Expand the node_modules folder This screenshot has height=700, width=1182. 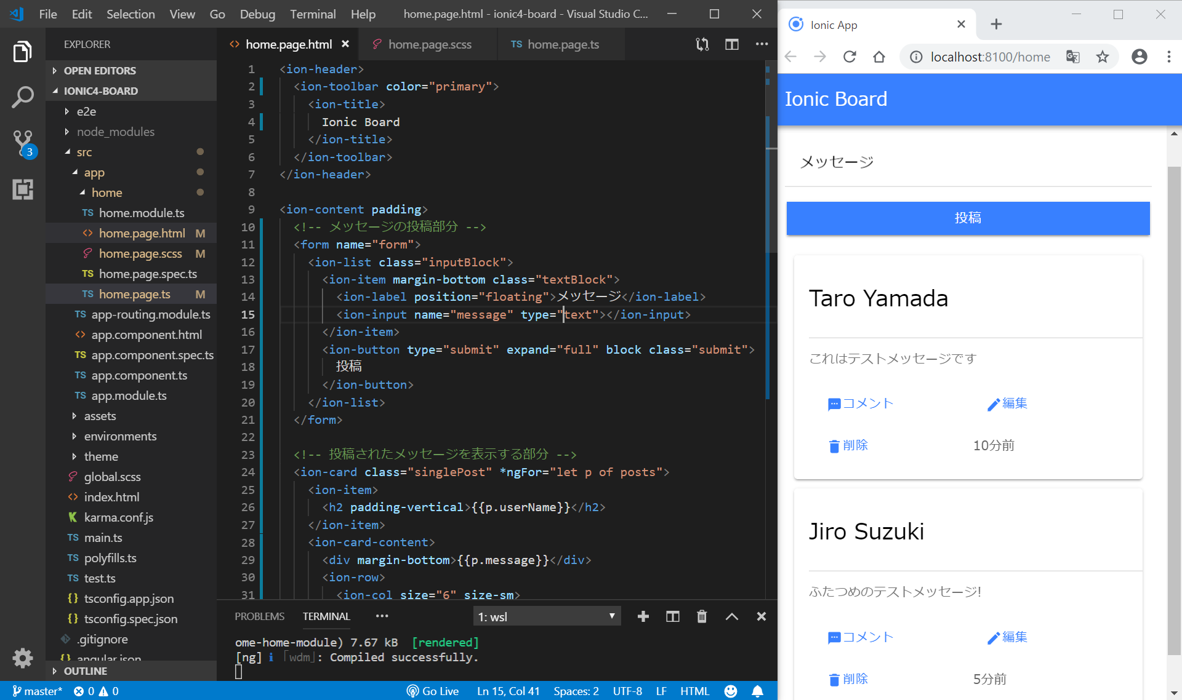pos(115,132)
